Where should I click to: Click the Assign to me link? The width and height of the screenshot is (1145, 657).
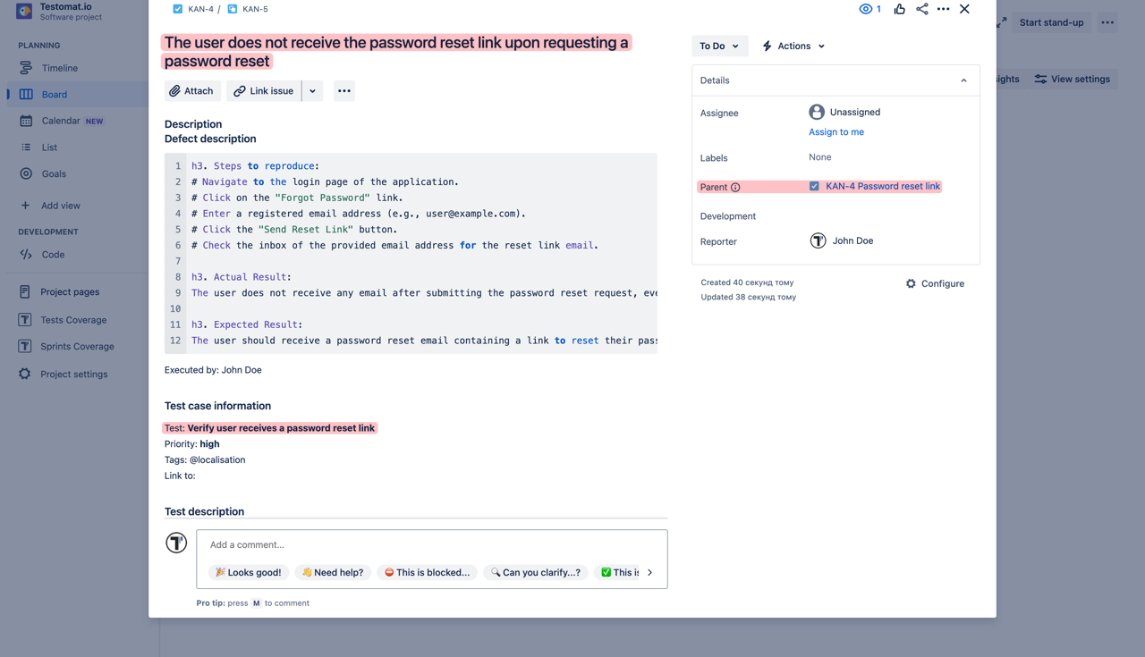pyautogui.click(x=835, y=131)
